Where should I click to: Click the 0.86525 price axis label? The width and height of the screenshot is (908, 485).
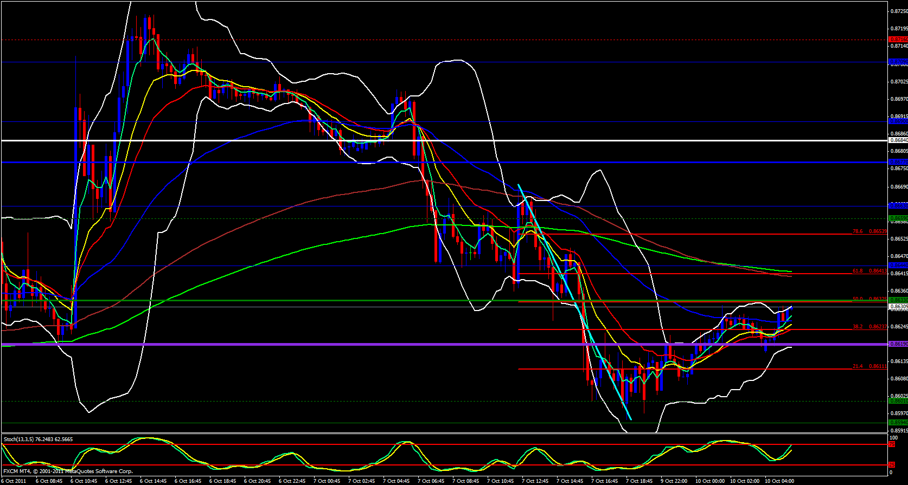coord(899,239)
